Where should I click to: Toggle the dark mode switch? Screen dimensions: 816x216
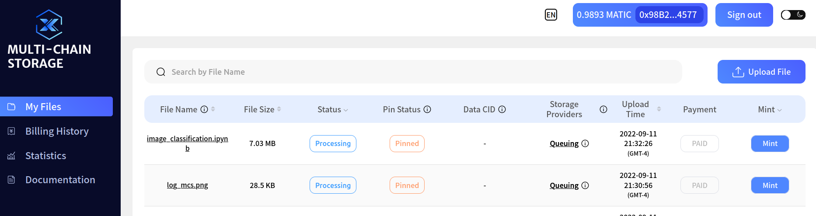click(793, 15)
